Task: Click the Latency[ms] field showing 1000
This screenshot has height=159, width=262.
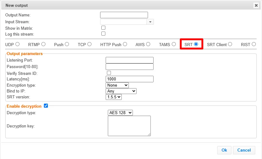Action: (x=129, y=79)
